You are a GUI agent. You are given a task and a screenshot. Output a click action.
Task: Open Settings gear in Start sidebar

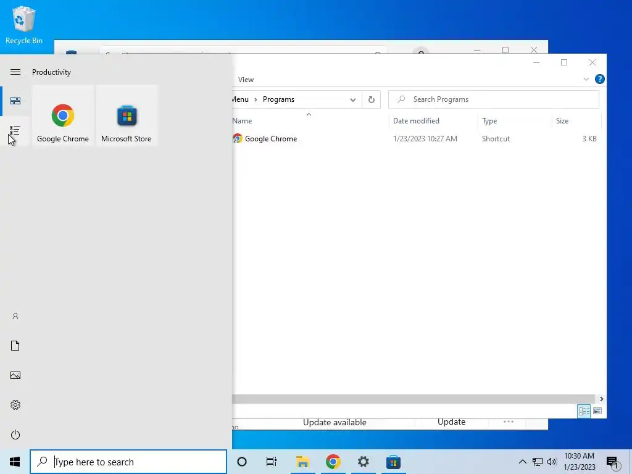(15, 405)
